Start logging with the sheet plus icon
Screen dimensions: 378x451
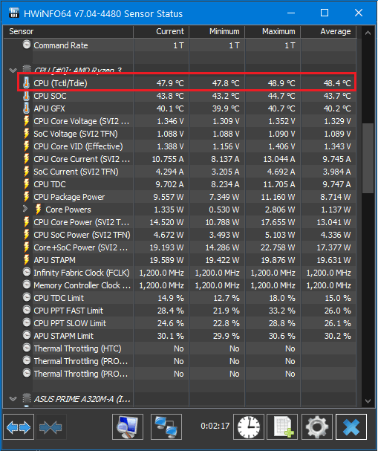[282, 426]
